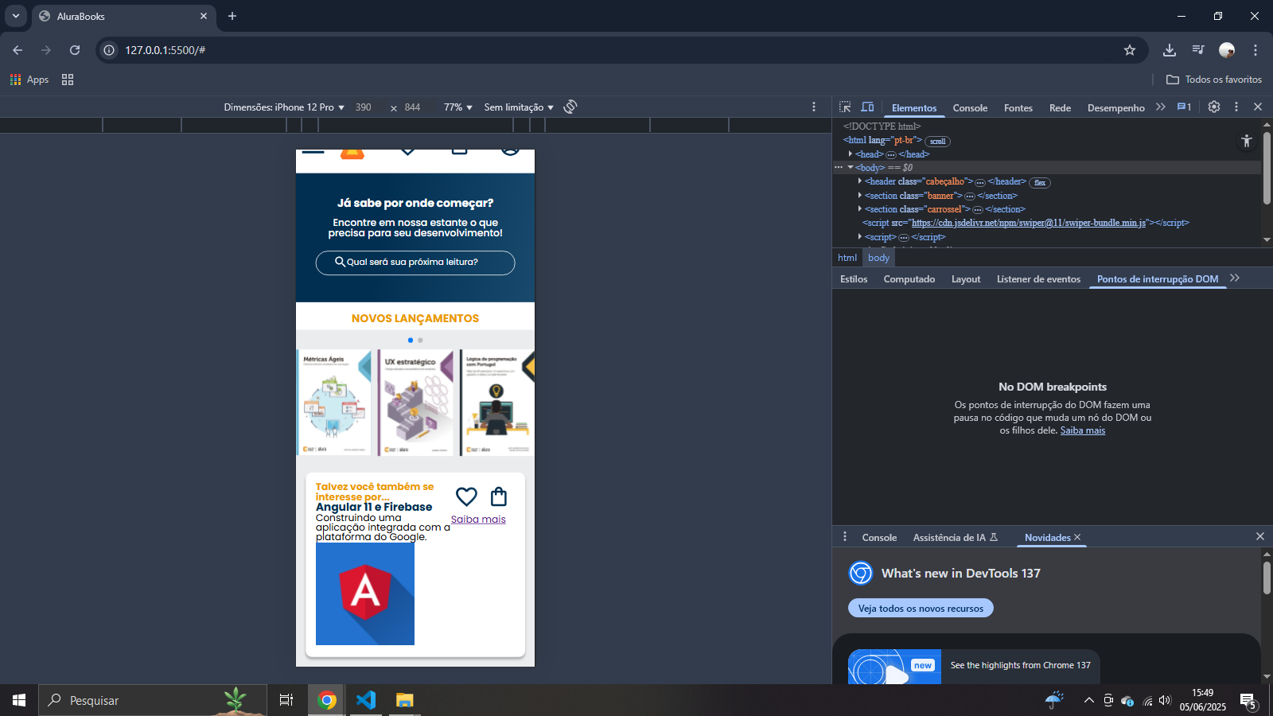Image resolution: width=1273 pixels, height=716 pixels.
Task: Click the scroll badge on html
Action: click(x=938, y=142)
